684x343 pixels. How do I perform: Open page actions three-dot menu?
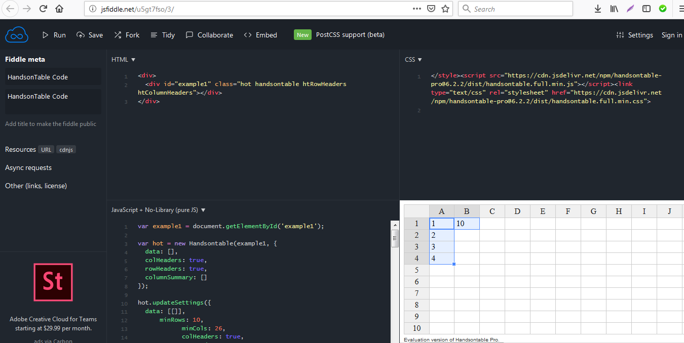417,9
